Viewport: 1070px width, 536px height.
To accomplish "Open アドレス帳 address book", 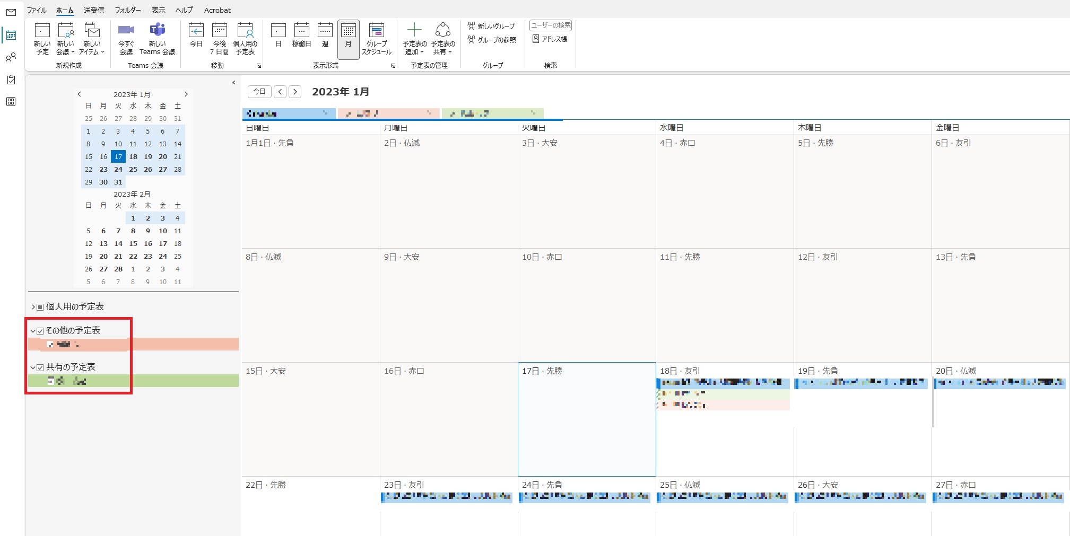I will tap(550, 39).
